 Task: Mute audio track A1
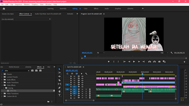pyautogui.click(x=82, y=89)
